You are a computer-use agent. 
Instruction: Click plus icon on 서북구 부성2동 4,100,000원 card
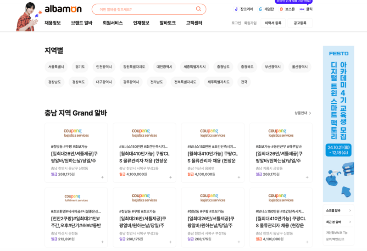tap(171, 177)
